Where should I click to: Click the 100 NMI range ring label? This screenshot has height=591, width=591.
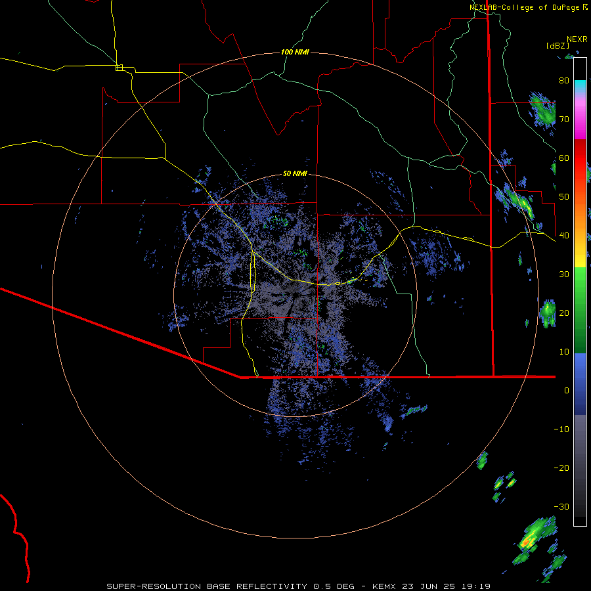pos(295,52)
